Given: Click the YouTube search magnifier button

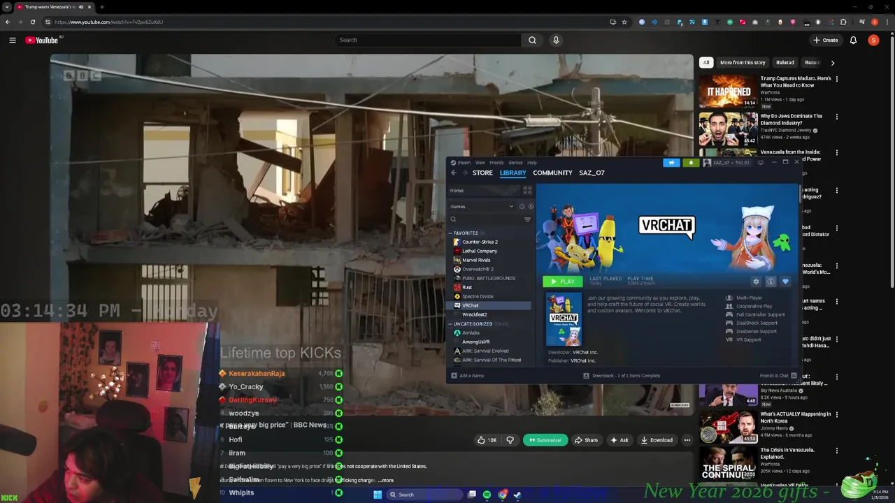Looking at the screenshot, I should pyautogui.click(x=532, y=40).
